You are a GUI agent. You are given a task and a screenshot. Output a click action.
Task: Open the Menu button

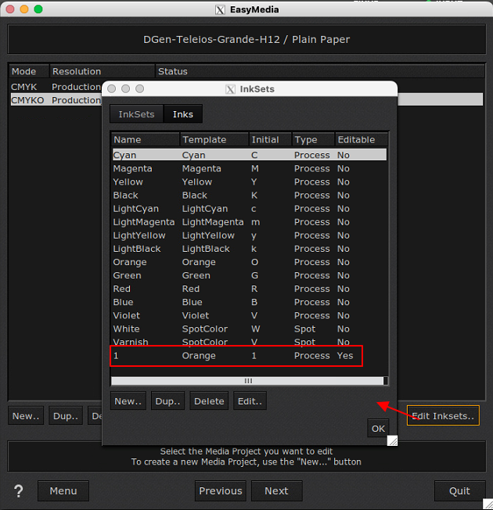pyautogui.click(x=63, y=491)
